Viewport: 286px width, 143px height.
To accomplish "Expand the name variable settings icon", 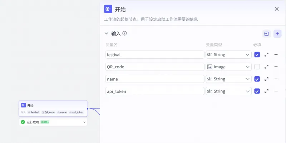I will 266,79.
